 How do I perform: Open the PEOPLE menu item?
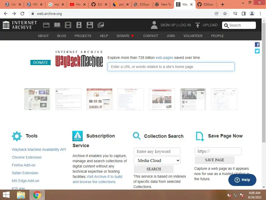pyautogui.click(x=217, y=36)
